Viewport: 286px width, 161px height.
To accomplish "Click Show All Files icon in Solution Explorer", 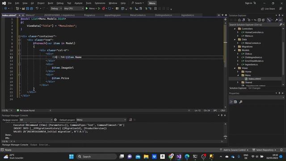I will 263,20.
